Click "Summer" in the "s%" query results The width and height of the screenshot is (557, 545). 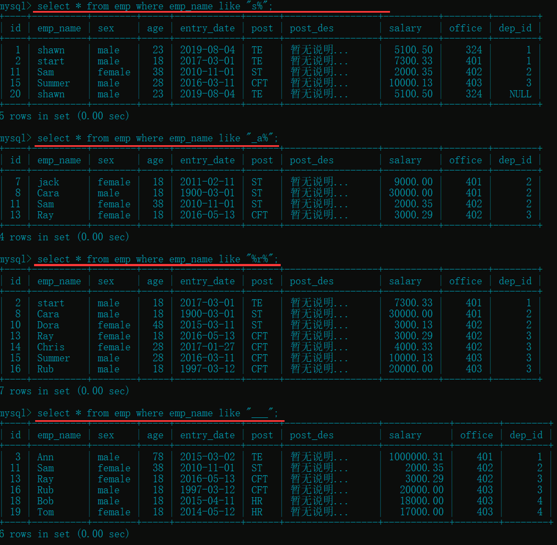pos(54,83)
